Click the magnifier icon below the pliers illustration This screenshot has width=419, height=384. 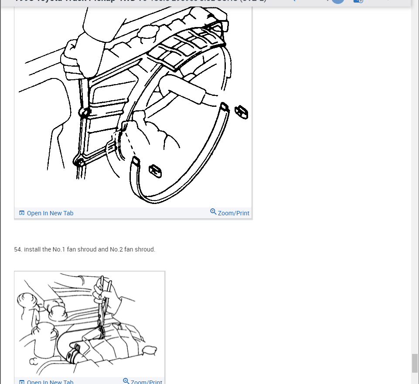[x=126, y=381]
